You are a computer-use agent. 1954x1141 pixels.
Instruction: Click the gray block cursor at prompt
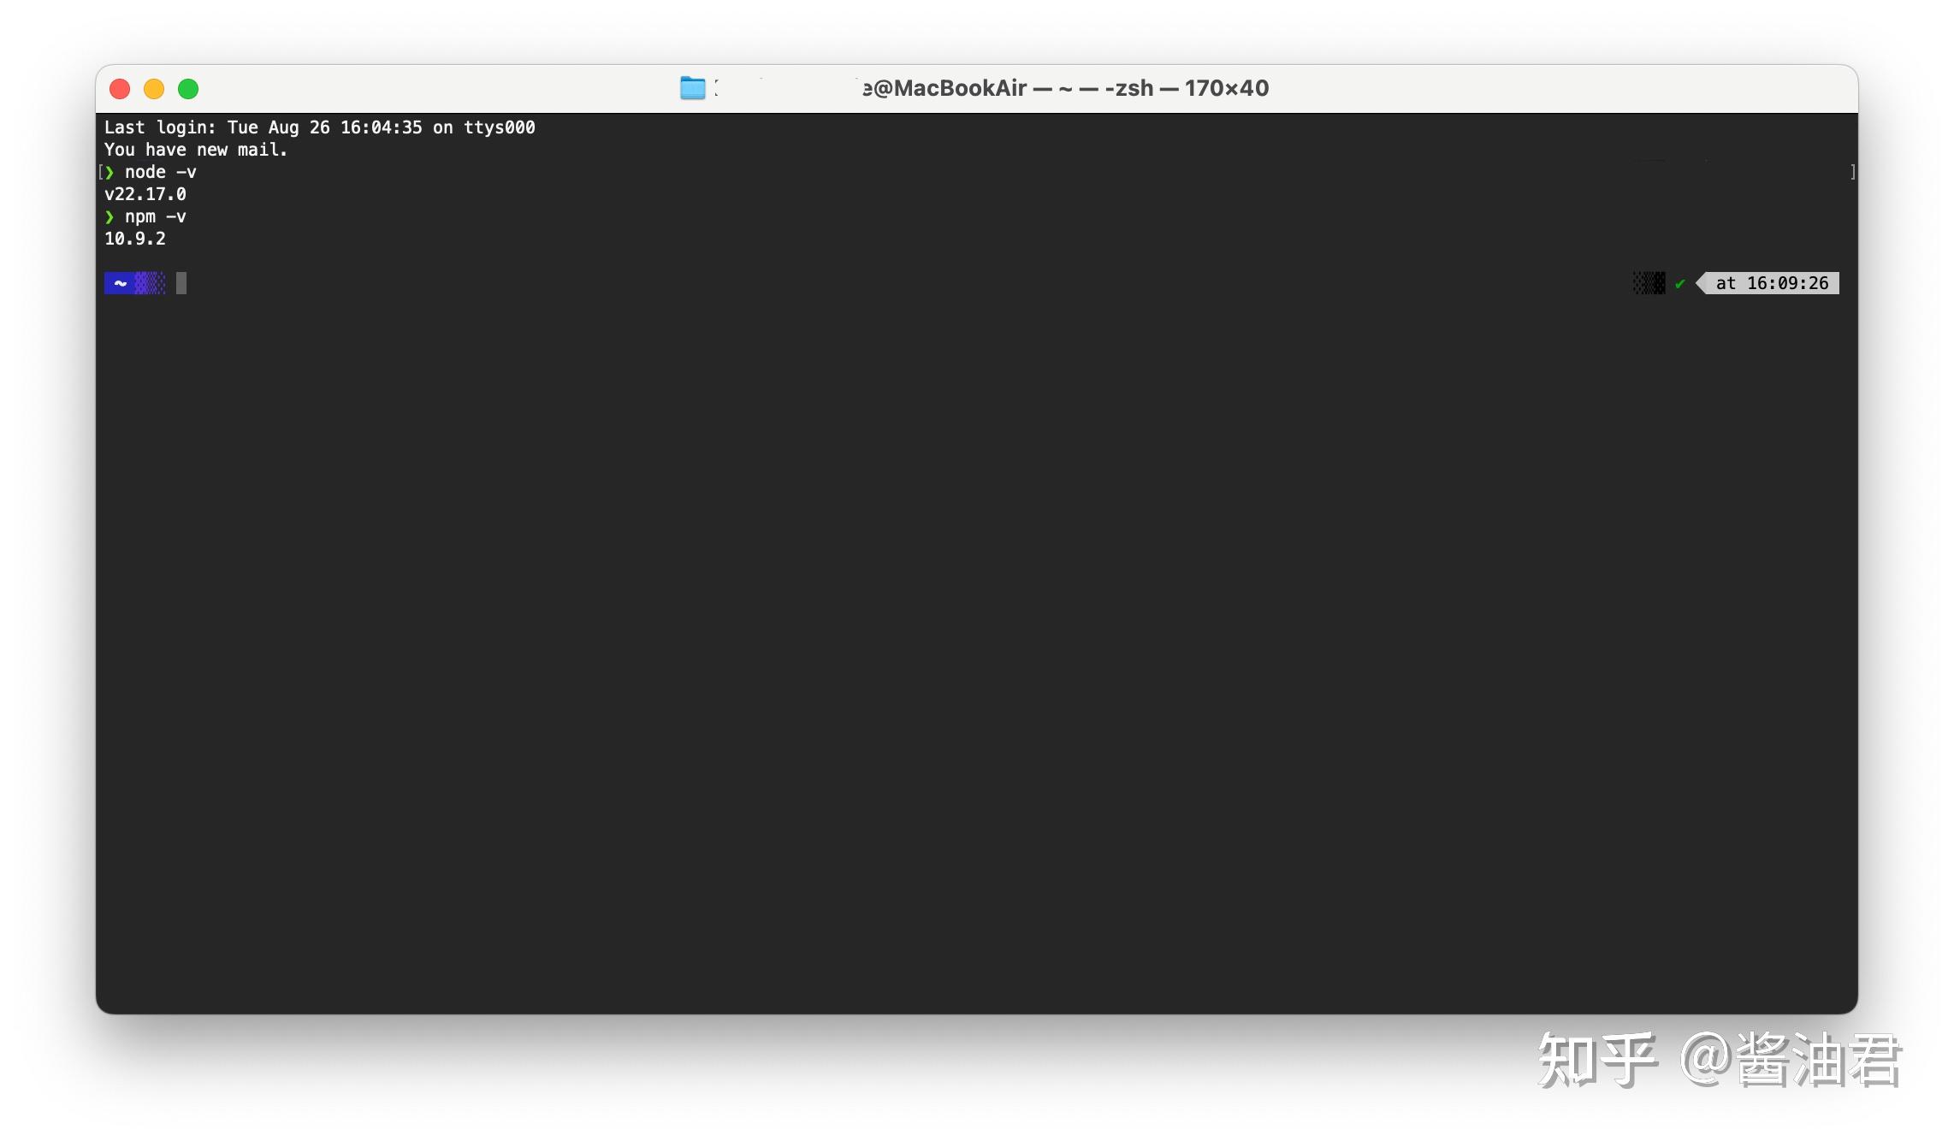pyautogui.click(x=181, y=283)
